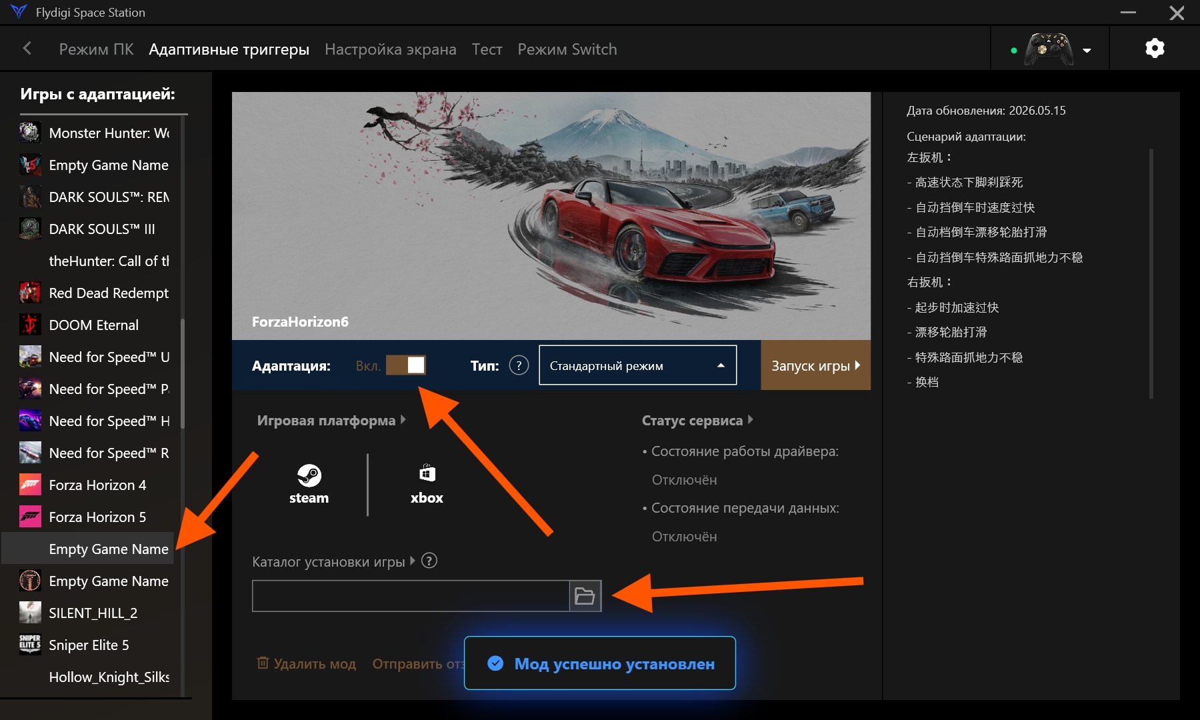Image resolution: width=1200 pixels, height=720 pixels.
Task: Click the Forza Horizon 4 icon
Action: tap(30, 485)
